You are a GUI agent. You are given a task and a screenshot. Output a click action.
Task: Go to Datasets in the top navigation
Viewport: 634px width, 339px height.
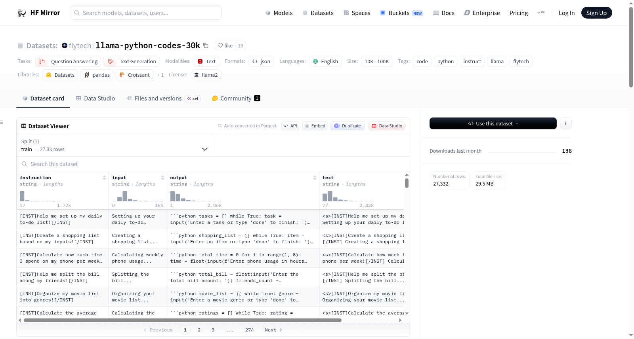(318, 13)
